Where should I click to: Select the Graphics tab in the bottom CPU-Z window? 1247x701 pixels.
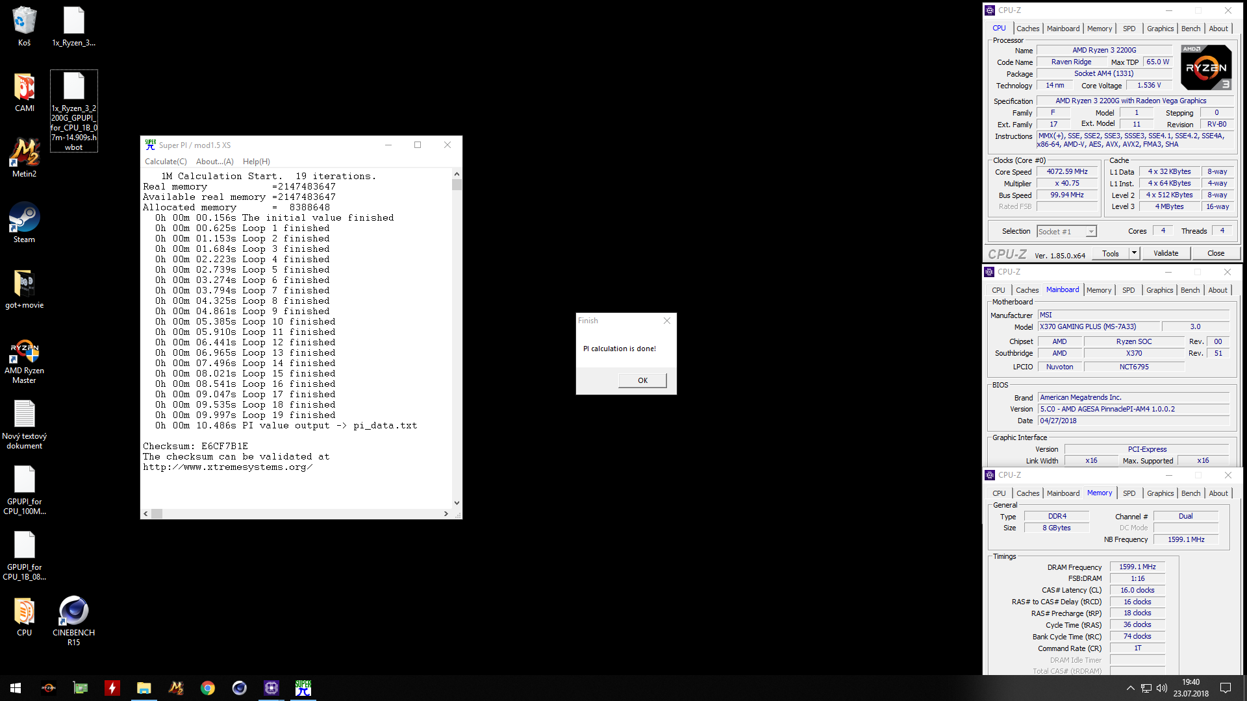click(1160, 493)
